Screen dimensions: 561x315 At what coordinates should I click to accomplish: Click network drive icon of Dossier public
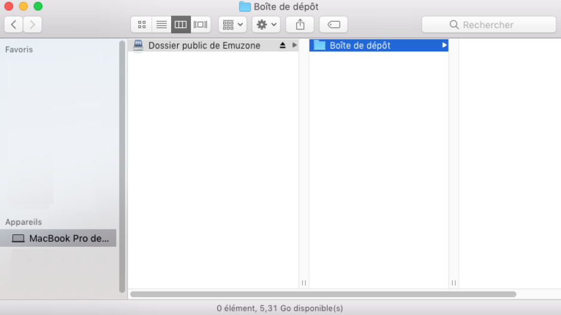pos(139,45)
